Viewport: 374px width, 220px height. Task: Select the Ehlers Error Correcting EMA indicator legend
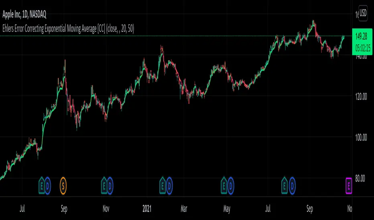[68, 28]
